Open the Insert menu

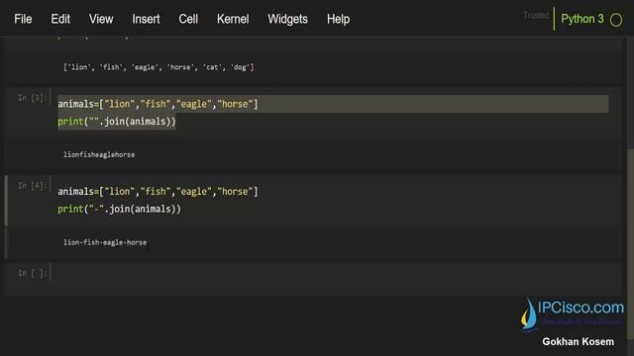pos(146,19)
